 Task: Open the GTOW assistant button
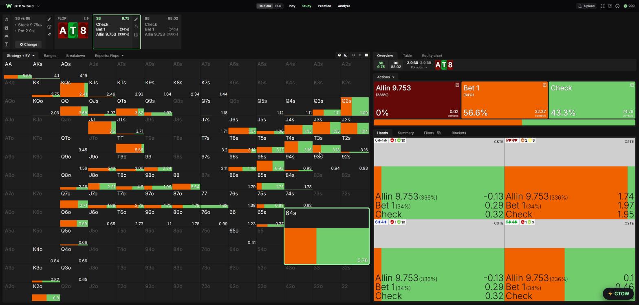tap(618, 294)
